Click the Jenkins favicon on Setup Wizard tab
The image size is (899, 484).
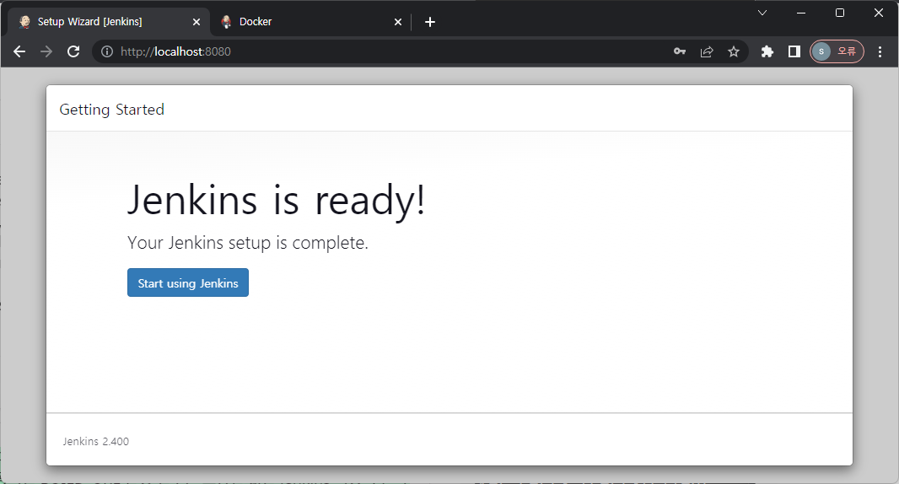click(x=24, y=22)
